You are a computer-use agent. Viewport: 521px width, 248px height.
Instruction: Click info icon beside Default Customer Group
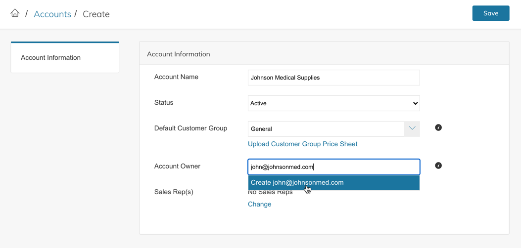click(438, 127)
